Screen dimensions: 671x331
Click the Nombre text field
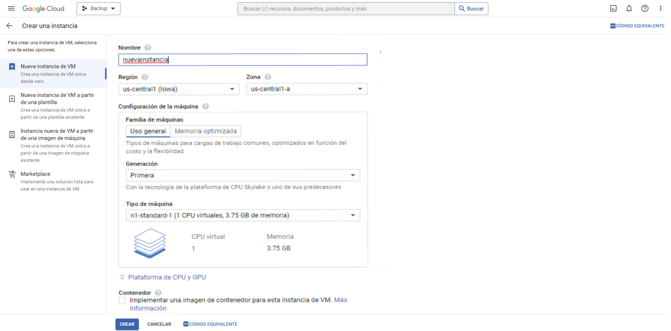tap(242, 60)
